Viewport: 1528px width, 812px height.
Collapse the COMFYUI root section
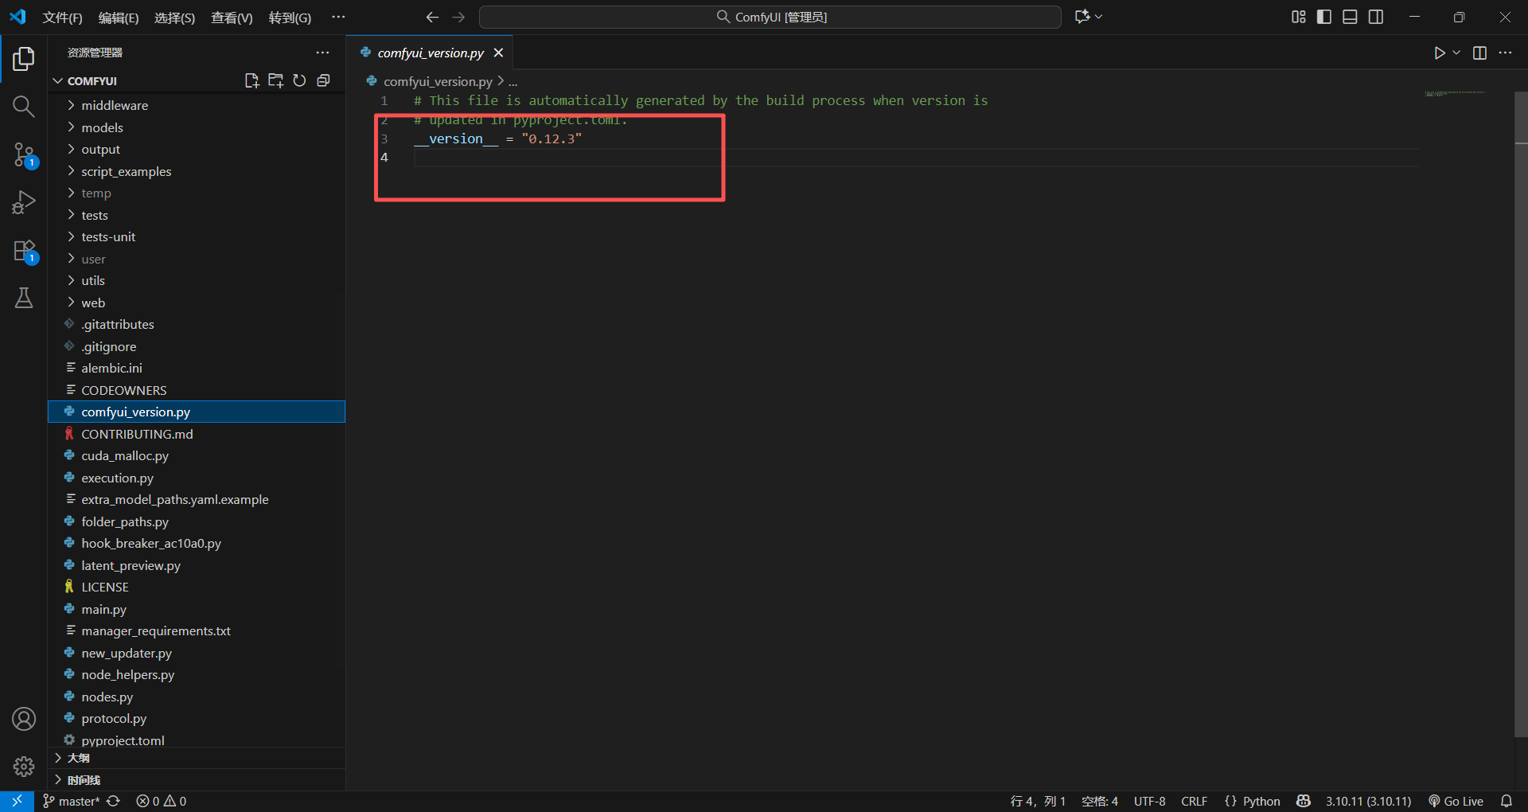92,80
